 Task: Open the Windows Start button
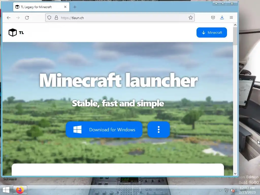(6, 190)
